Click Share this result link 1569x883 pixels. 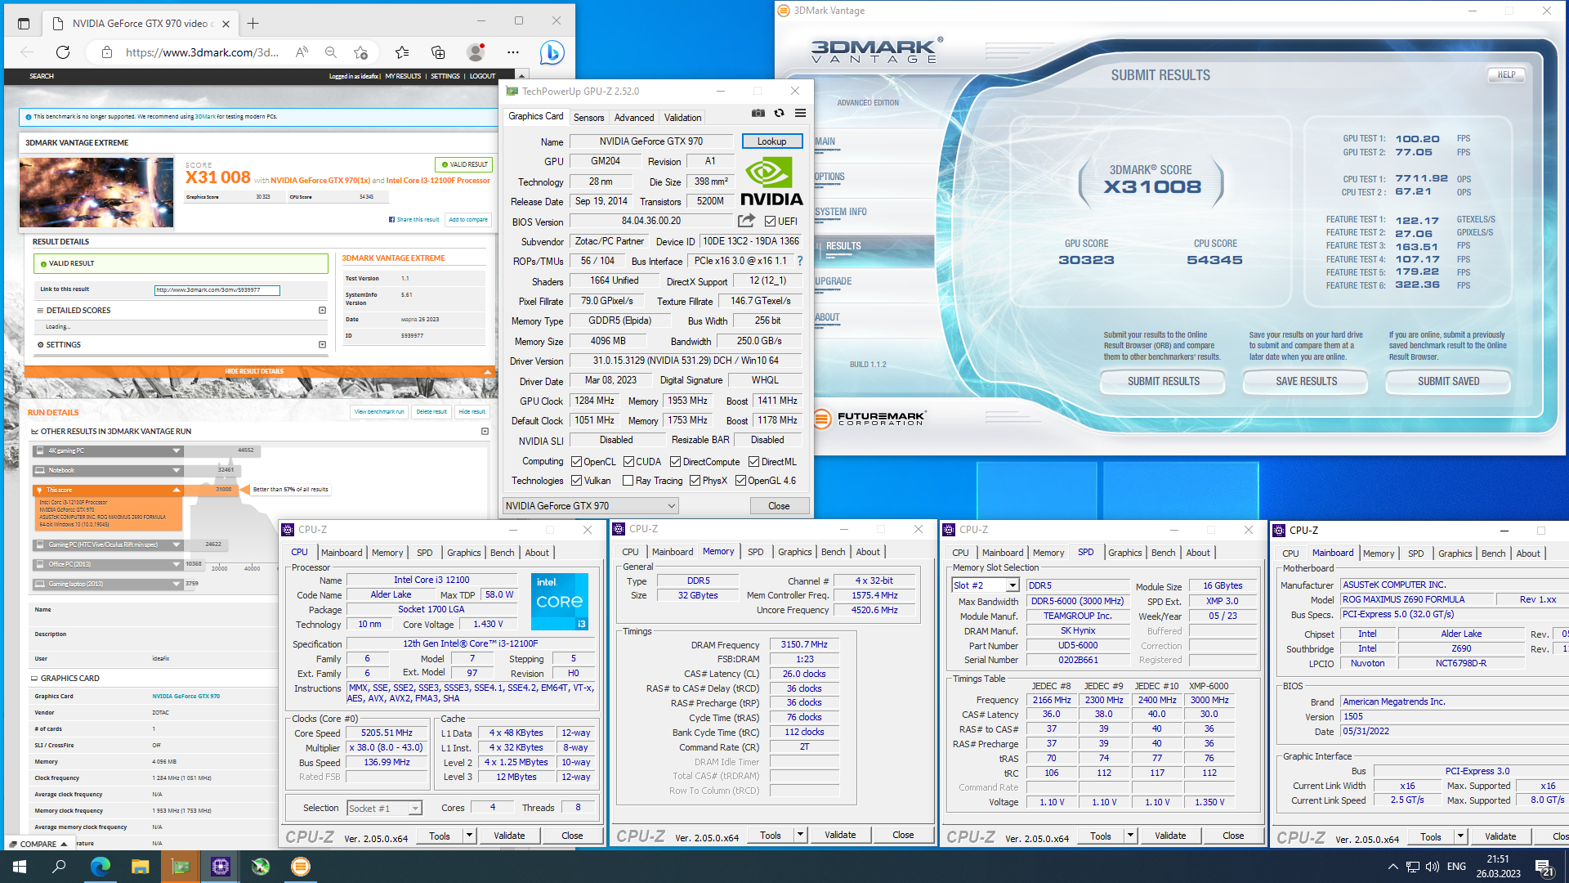(414, 220)
